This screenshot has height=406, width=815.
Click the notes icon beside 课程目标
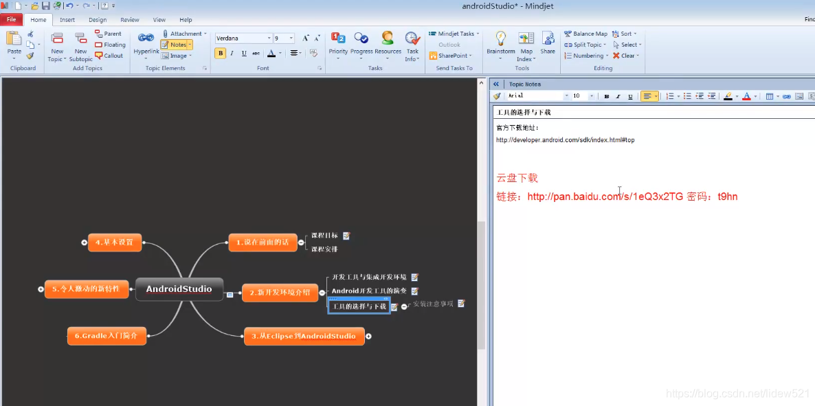coord(347,236)
